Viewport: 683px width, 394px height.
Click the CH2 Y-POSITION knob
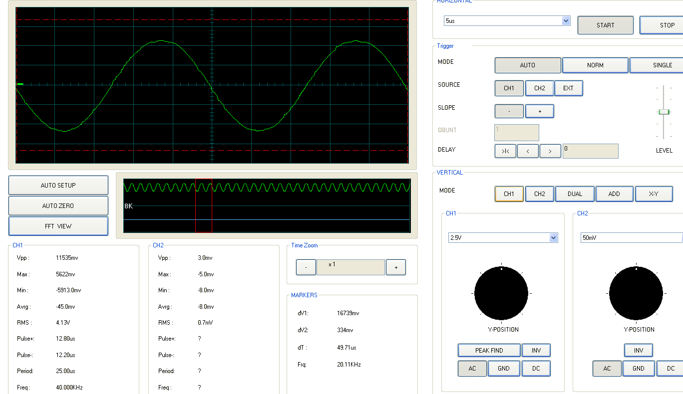pos(636,293)
